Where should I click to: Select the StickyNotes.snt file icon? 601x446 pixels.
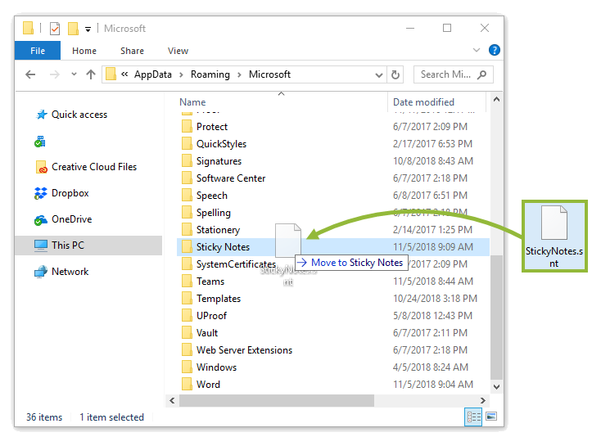pyautogui.click(x=554, y=223)
